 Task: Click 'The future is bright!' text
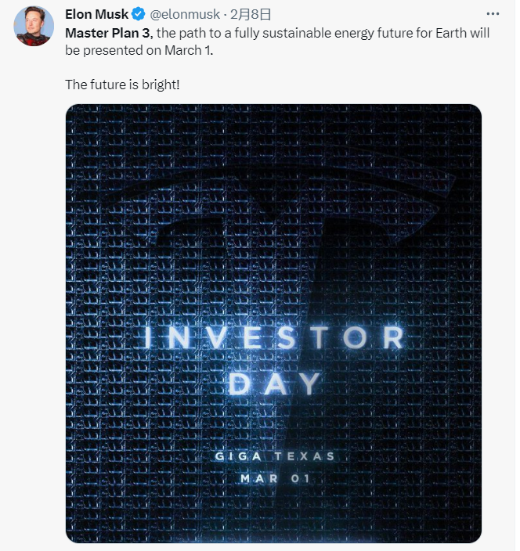coord(122,85)
